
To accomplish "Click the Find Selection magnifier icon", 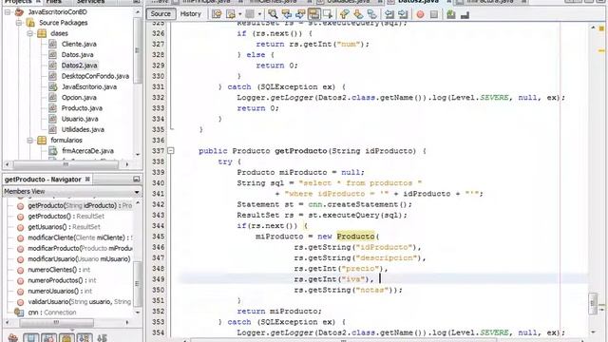I will point(273,14).
